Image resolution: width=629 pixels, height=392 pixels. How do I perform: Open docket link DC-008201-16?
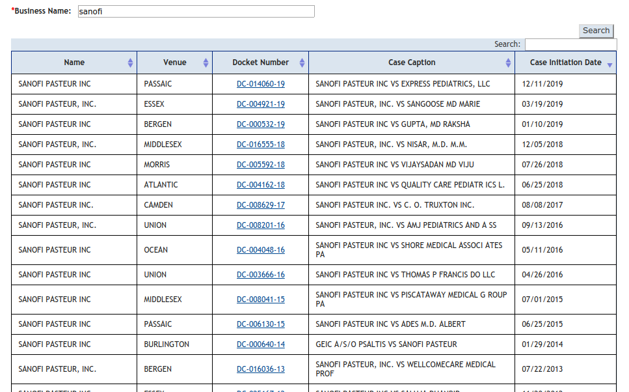261,225
